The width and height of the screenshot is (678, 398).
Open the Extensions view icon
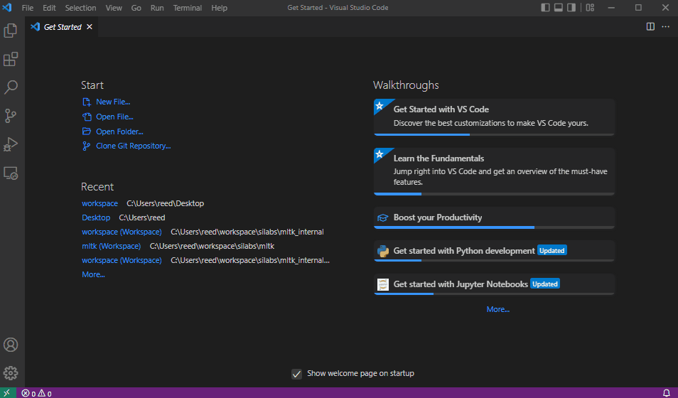tap(11, 60)
